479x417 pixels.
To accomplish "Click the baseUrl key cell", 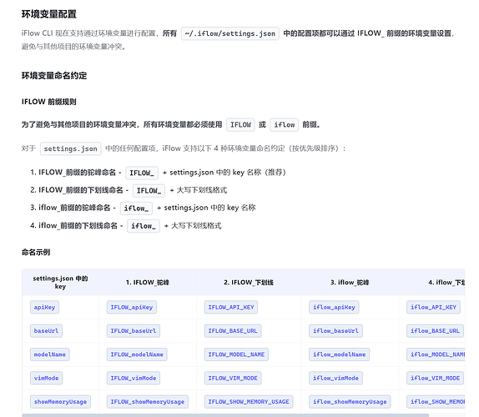I will pos(46,330).
